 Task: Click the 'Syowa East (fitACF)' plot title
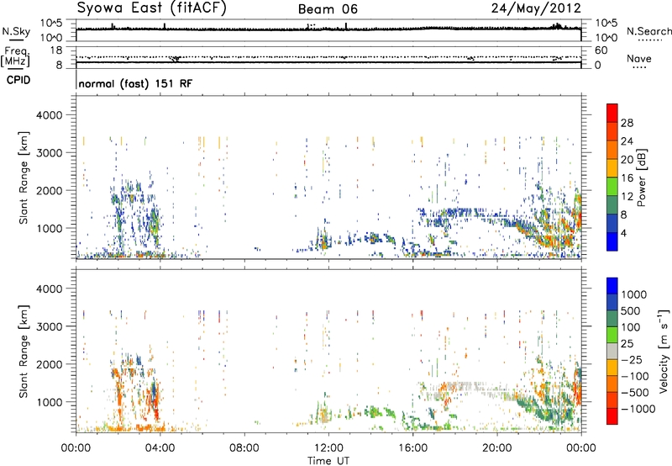(x=151, y=8)
